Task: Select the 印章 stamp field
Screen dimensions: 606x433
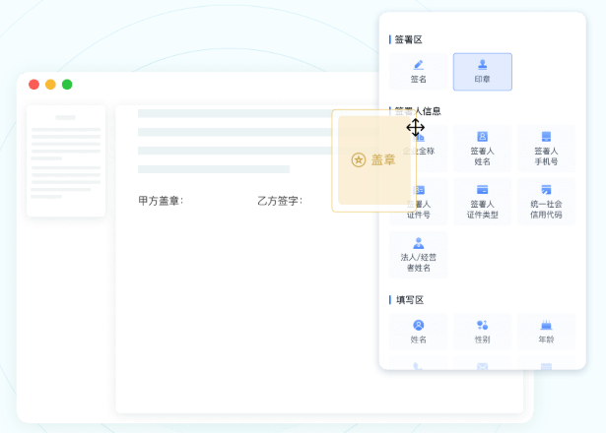Action: click(x=482, y=72)
